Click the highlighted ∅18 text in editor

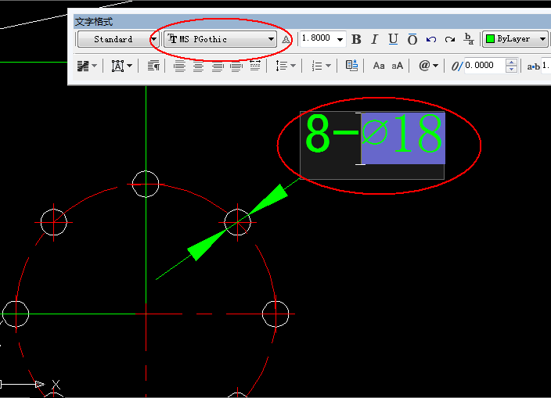tap(403, 138)
